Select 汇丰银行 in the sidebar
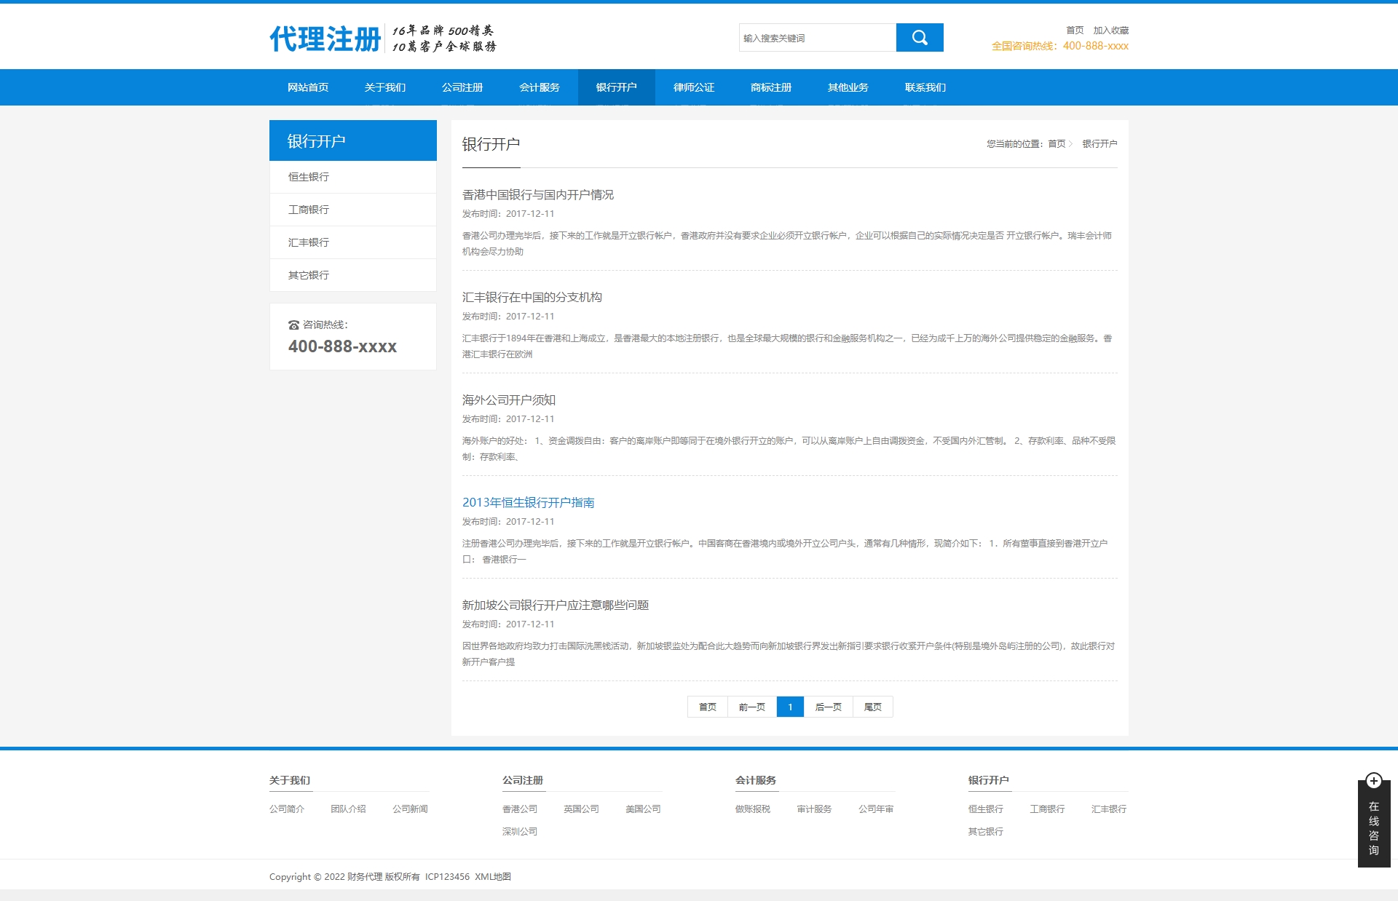The image size is (1398, 901). click(x=353, y=242)
